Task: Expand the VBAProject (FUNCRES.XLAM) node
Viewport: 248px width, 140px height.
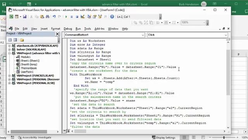Action: (9, 76)
